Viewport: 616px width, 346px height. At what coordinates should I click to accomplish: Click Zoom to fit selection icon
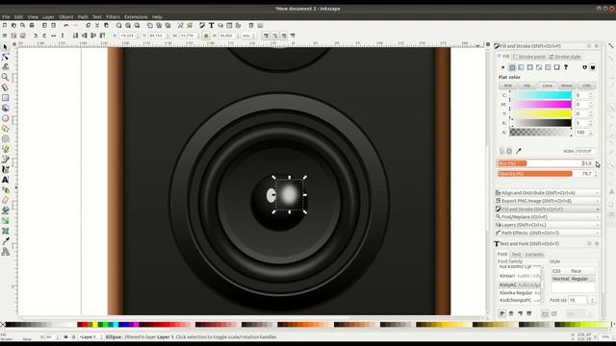118,26
